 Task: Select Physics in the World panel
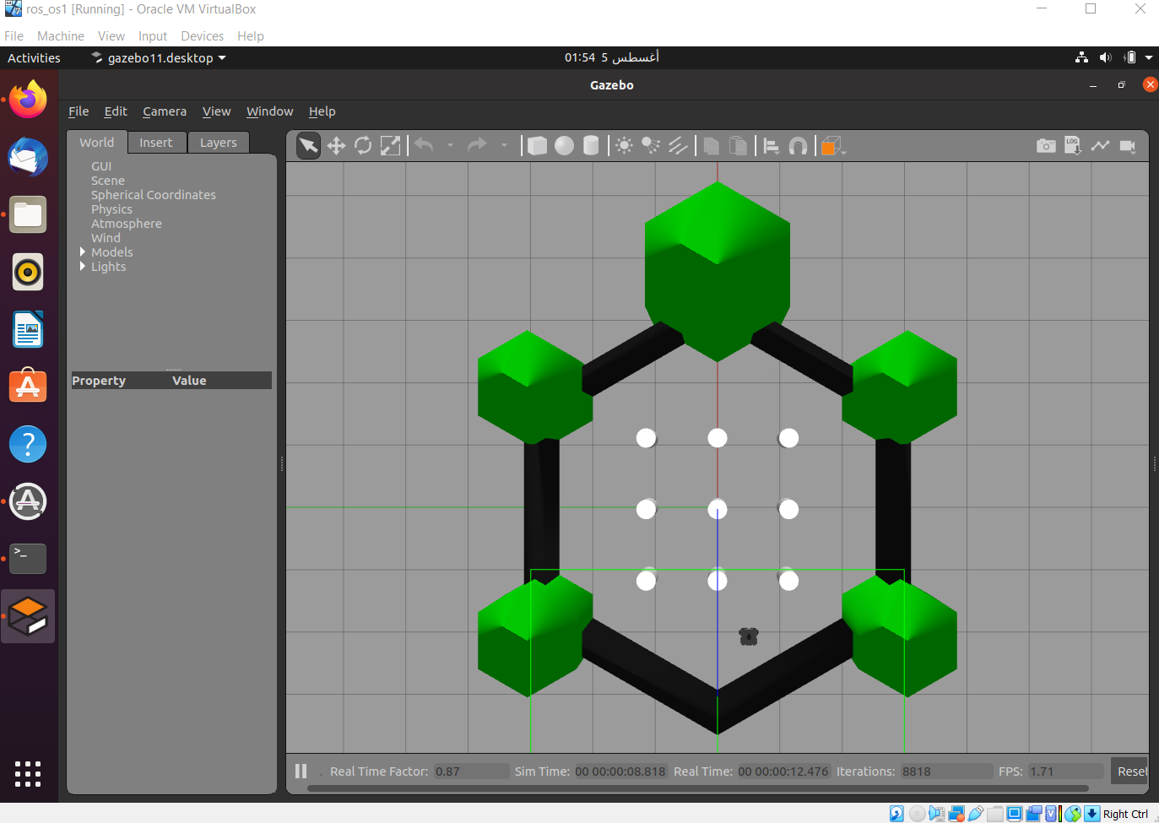[111, 208]
